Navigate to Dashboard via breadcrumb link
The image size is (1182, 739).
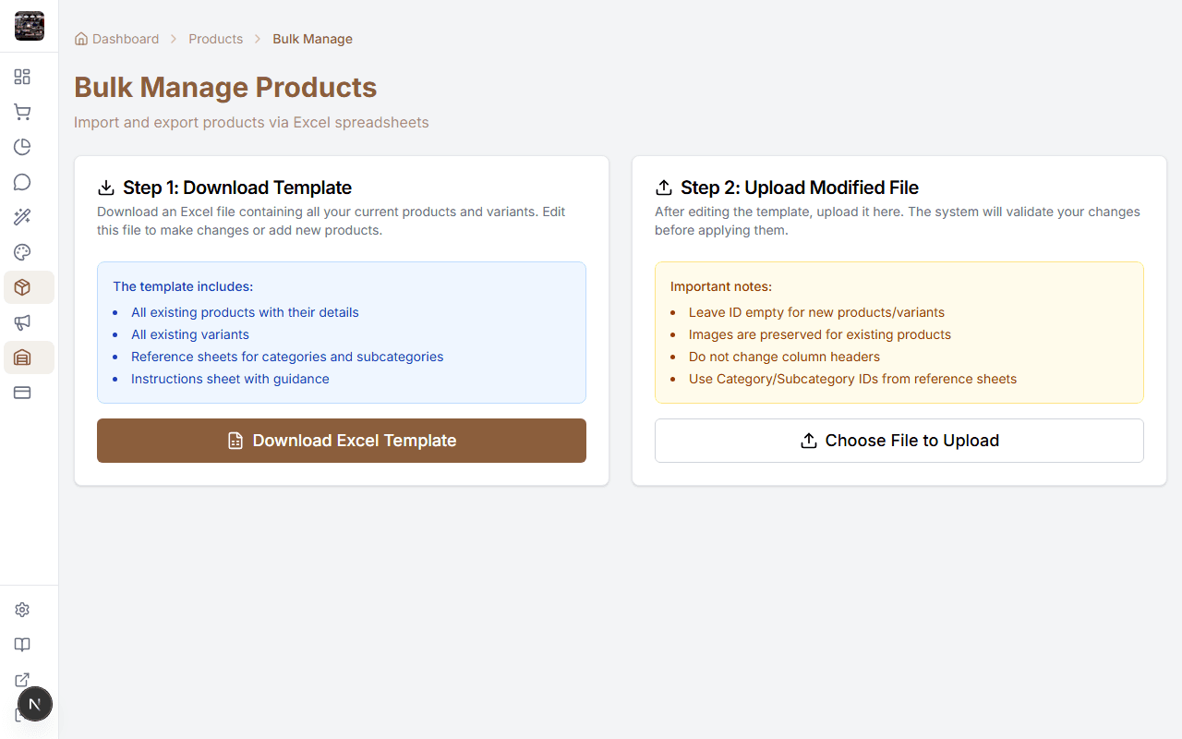pos(125,39)
